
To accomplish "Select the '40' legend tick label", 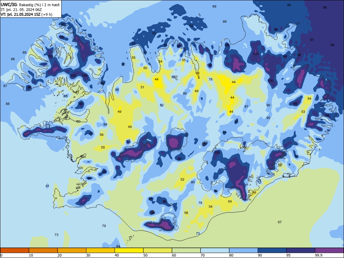I will (x=117, y=255).
